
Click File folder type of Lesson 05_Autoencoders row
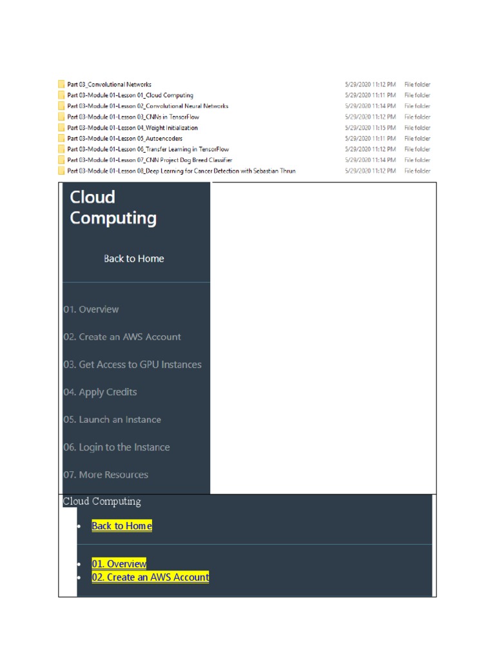pyautogui.click(x=417, y=139)
